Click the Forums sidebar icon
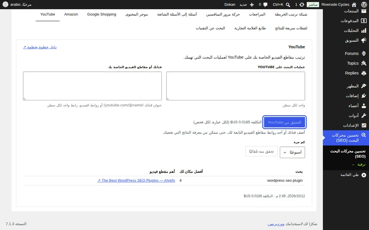Screen dimensions: 369x230 click(364, 54)
